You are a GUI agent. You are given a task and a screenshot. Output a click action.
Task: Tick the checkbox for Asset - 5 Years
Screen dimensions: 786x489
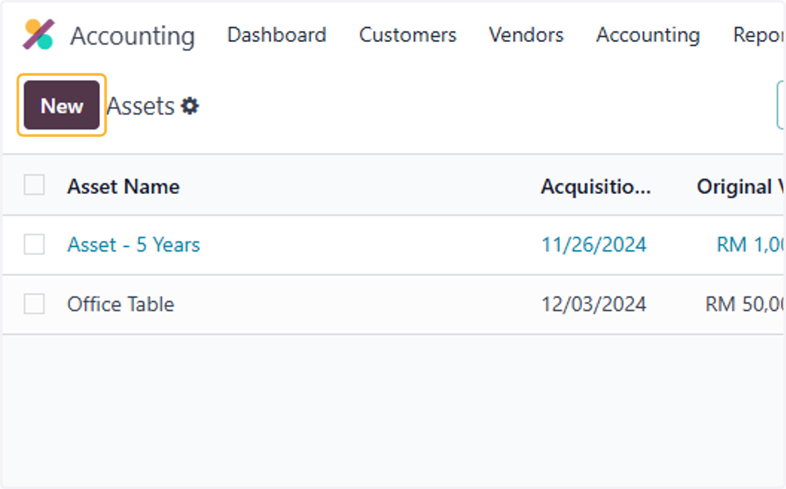34,244
